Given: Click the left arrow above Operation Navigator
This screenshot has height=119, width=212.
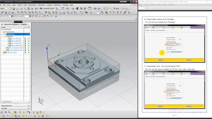Looking at the screenshot, I should [13, 22].
